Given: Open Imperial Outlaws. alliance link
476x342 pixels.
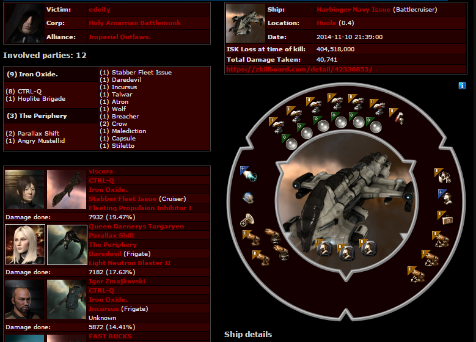Looking at the screenshot, I should point(120,37).
